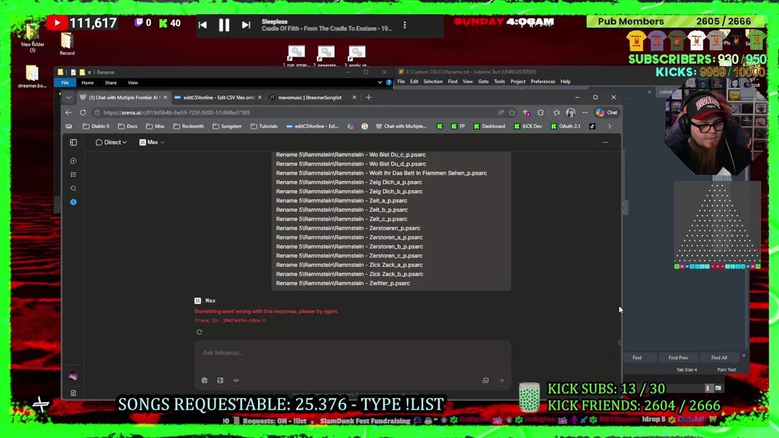Open Copilot Chat button
The height and width of the screenshot is (438, 779).
tap(606, 113)
